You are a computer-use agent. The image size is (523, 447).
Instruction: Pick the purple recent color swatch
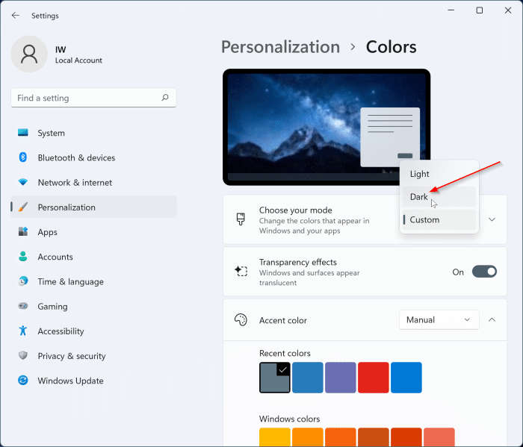[x=340, y=378]
